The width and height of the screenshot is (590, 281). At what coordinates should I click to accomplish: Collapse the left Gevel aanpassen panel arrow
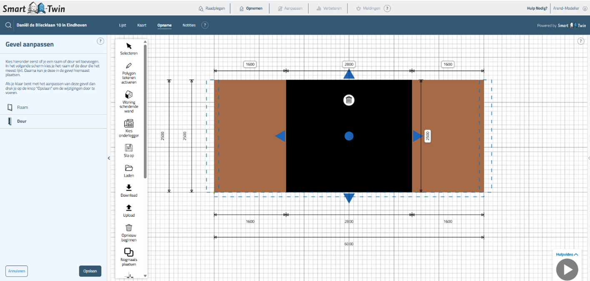point(109,158)
